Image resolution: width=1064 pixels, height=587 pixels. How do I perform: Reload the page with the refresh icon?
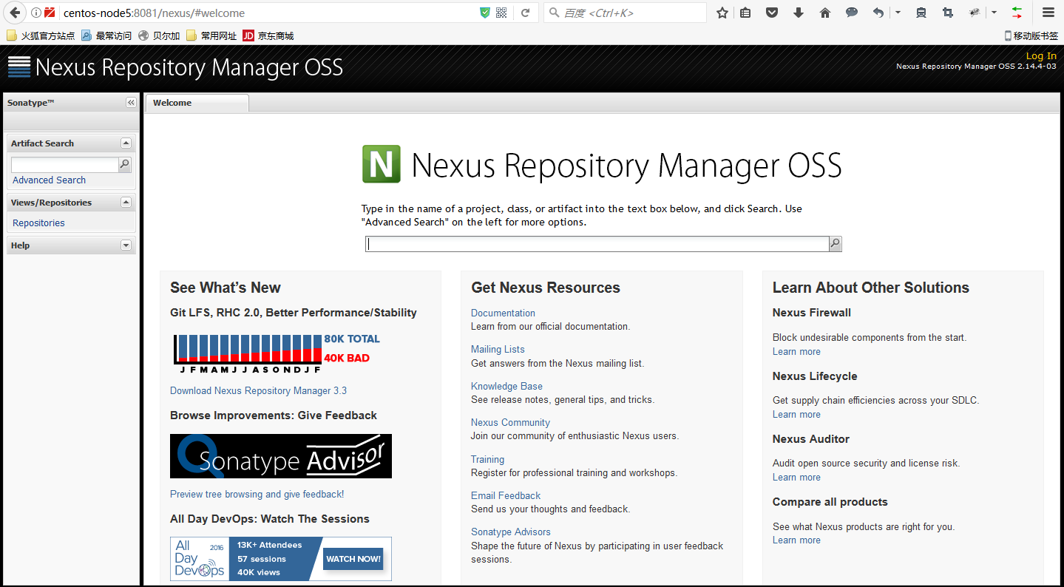[526, 13]
